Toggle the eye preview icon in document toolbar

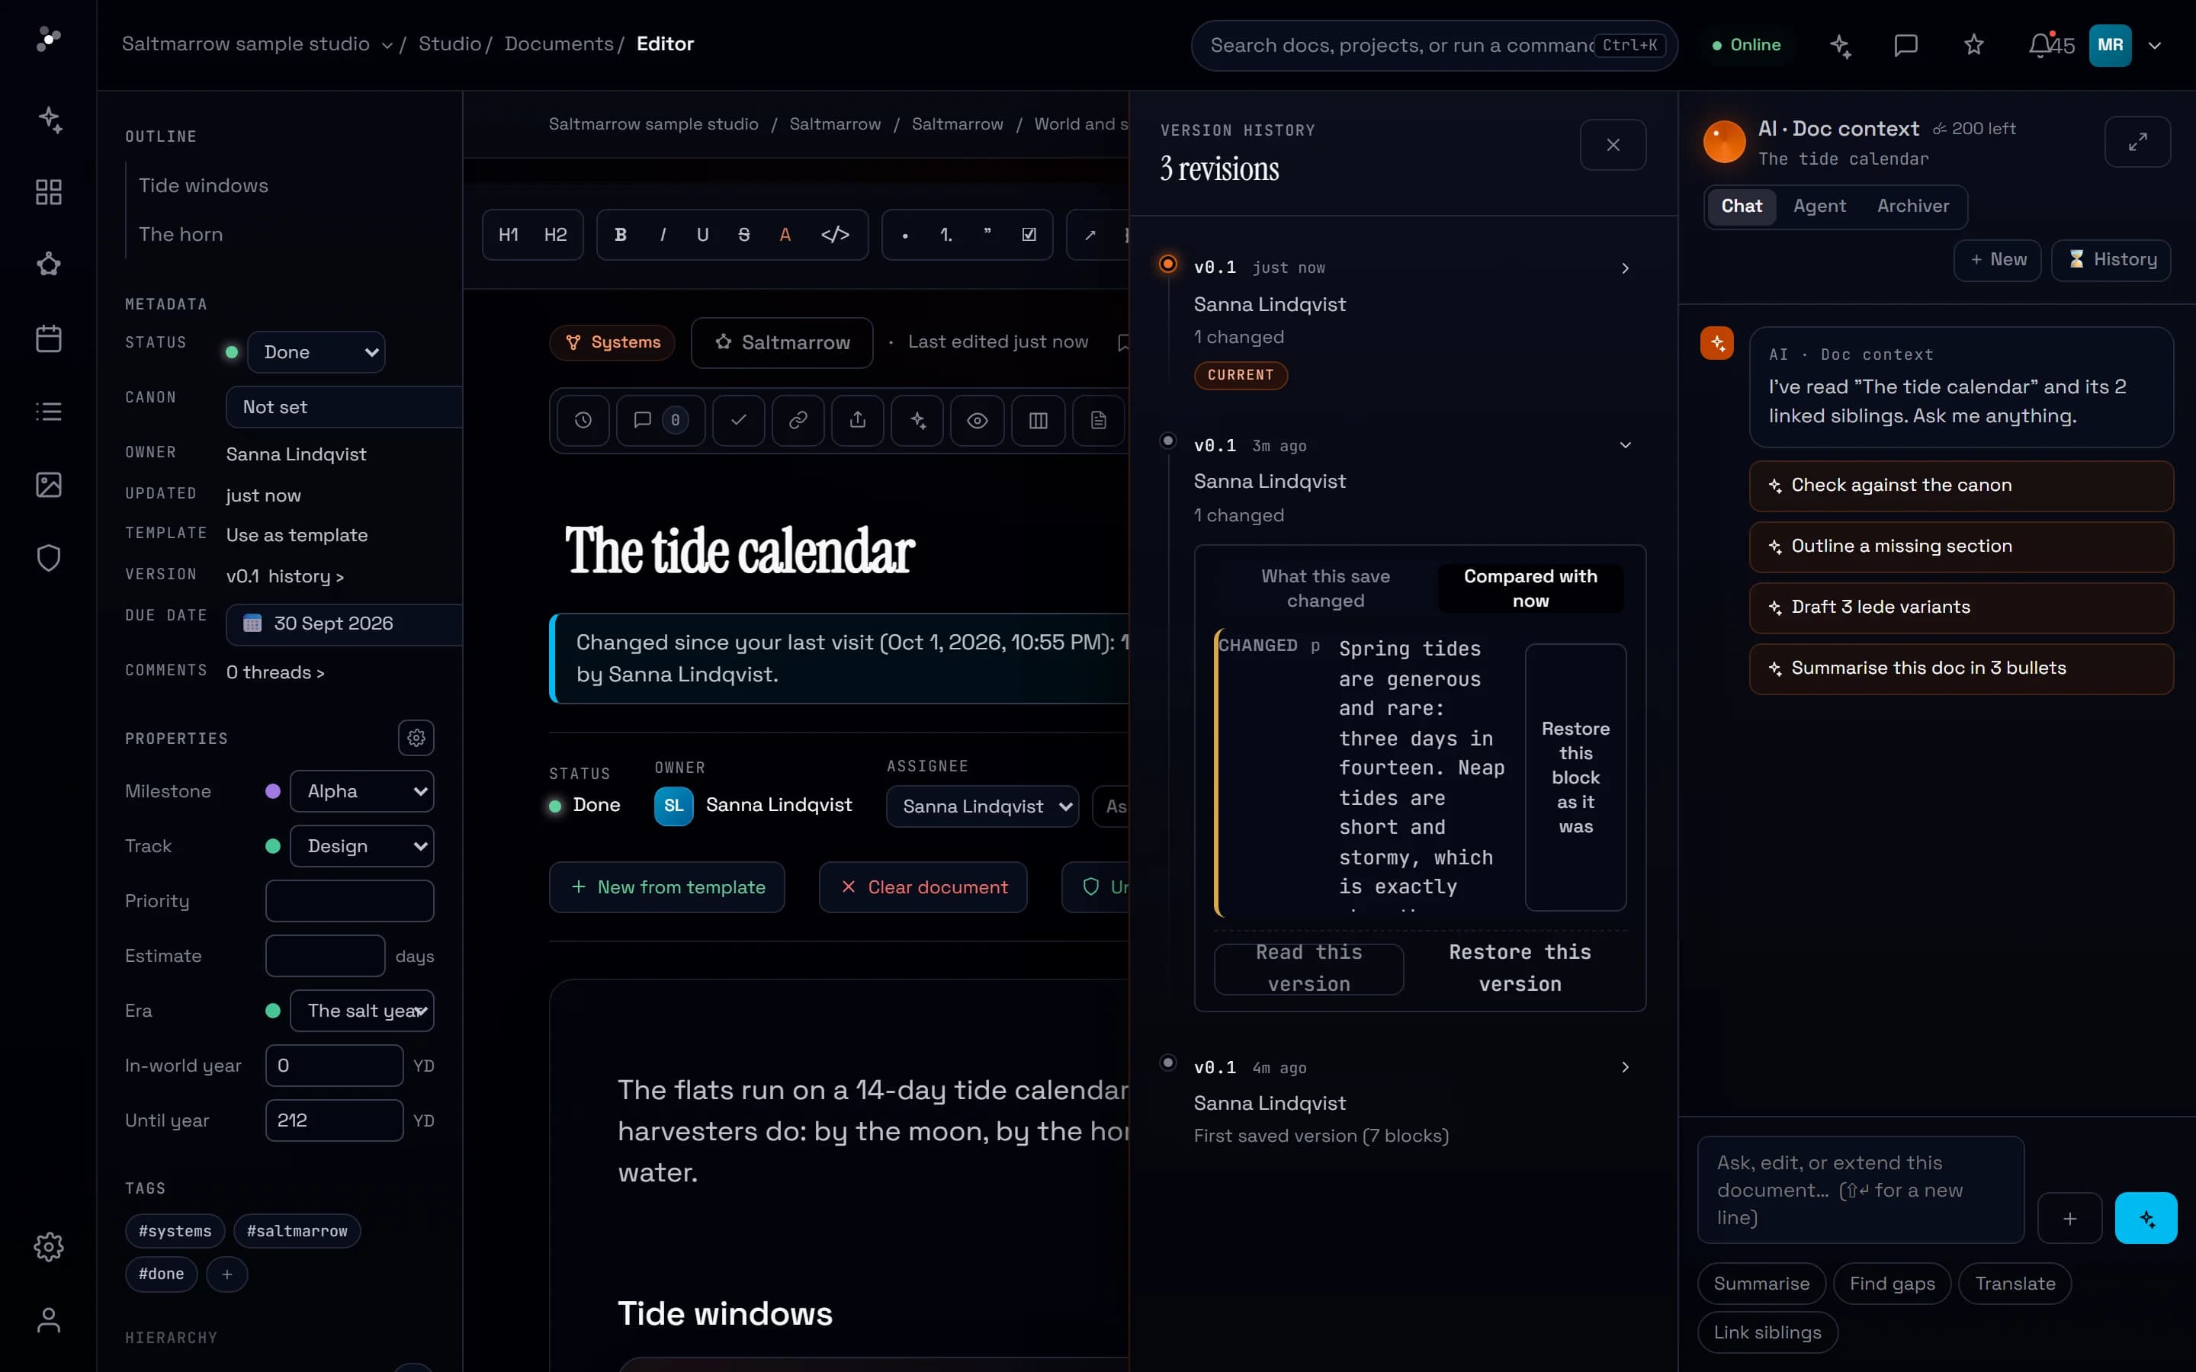(x=978, y=420)
